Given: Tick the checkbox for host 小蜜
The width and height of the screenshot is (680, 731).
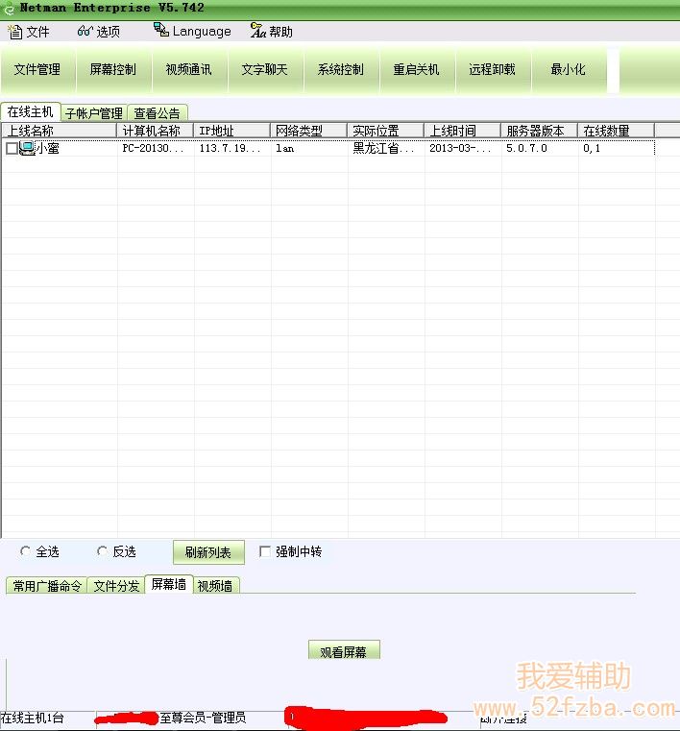Looking at the screenshot, I should (12, 149).
